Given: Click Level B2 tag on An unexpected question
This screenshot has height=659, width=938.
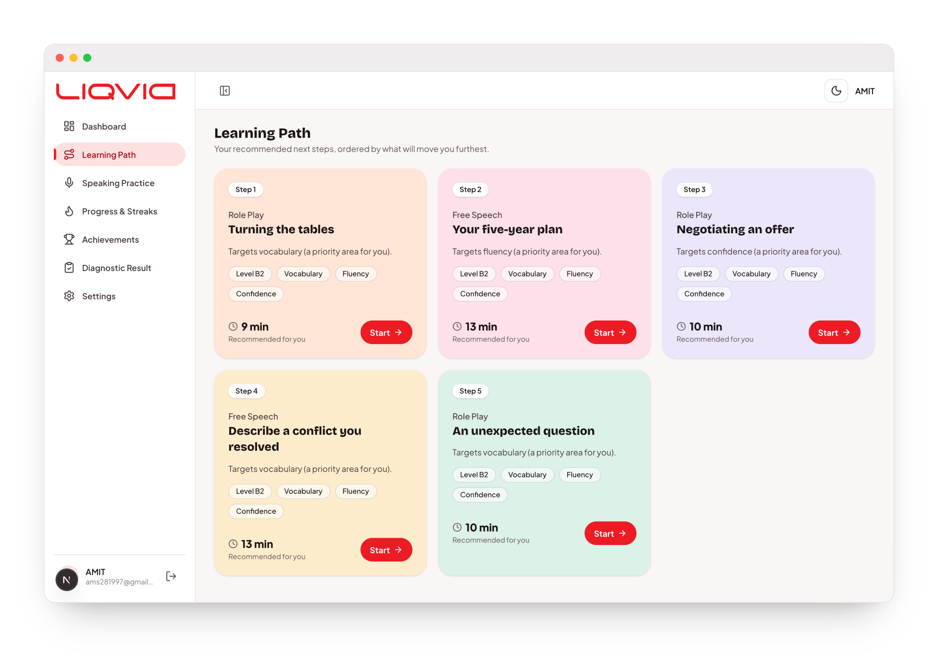Looking at the screenshot, I should click(474, 474).
